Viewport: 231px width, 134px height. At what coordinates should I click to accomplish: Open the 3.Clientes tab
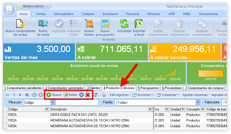(93, 88)
